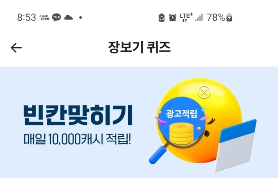Tap the cloud notification icon
278x191 pixels.
69,17
